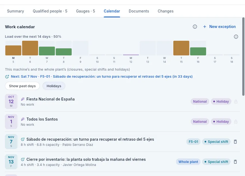
Task: Click the party icon beside Fiesta Nacional de España
Action: tap(23, 99)
